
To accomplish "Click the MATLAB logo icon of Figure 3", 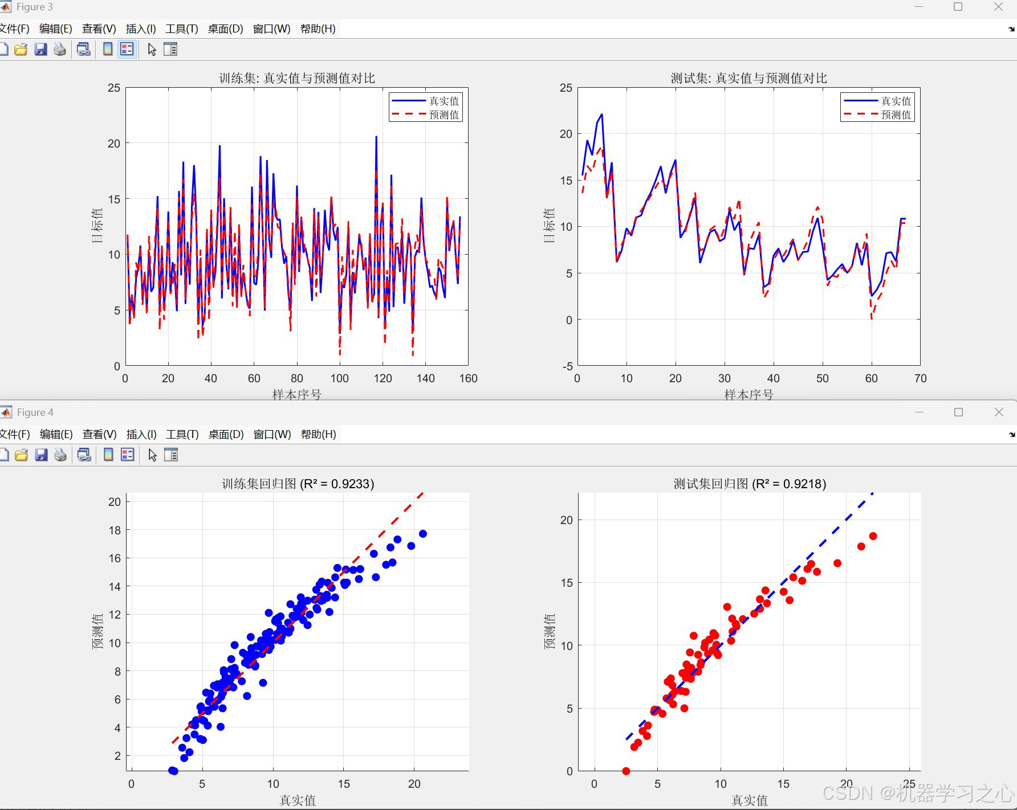I will coord(5,7).
